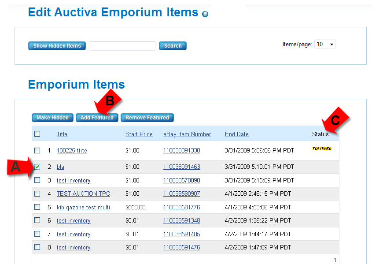The height and width of the screenshot is (264, 372).
Task: Sort by the End Date column header
Action: click(237, 134)
